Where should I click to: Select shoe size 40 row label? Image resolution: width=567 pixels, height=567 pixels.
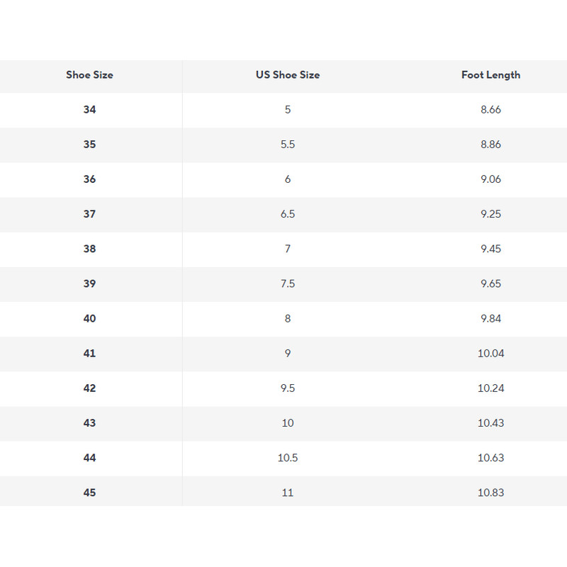(89, 319)
